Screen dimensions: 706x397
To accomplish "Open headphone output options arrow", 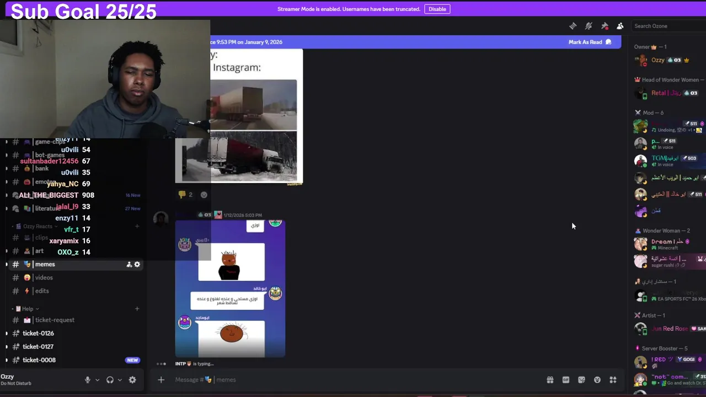I will coord(120,380).
